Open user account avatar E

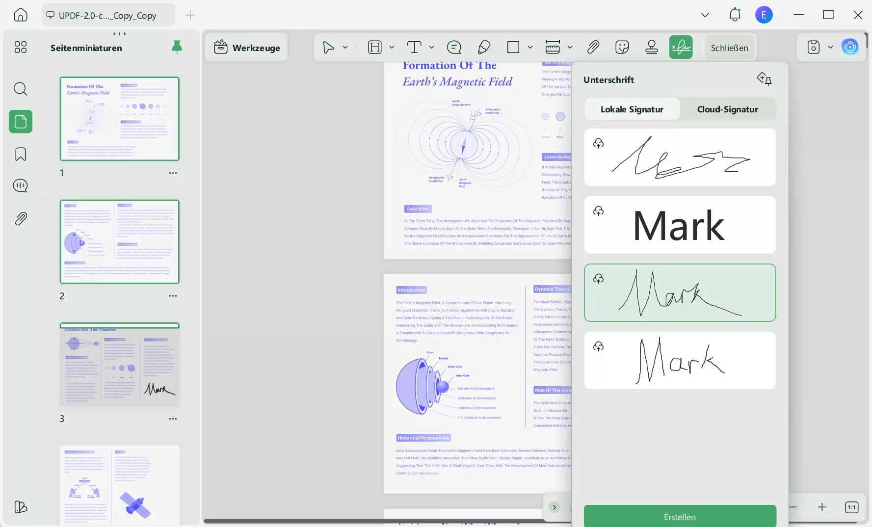[764, 15]
